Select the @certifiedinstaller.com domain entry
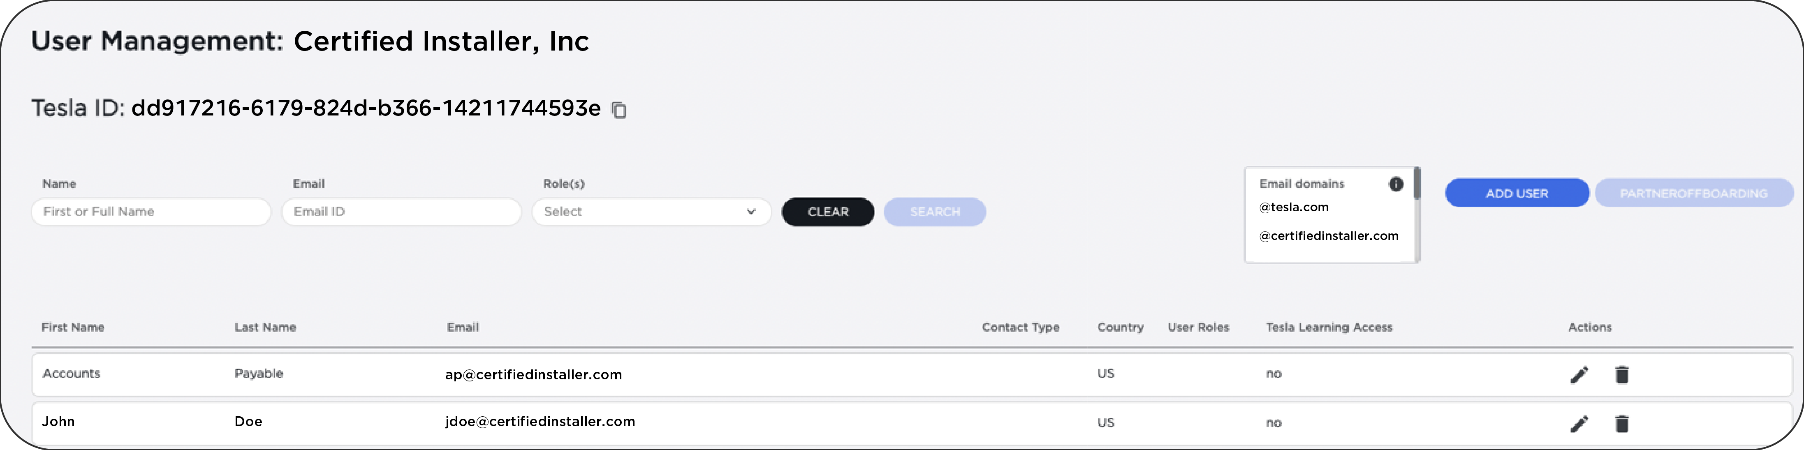The image size is (1804, 450). point(1329,236)
